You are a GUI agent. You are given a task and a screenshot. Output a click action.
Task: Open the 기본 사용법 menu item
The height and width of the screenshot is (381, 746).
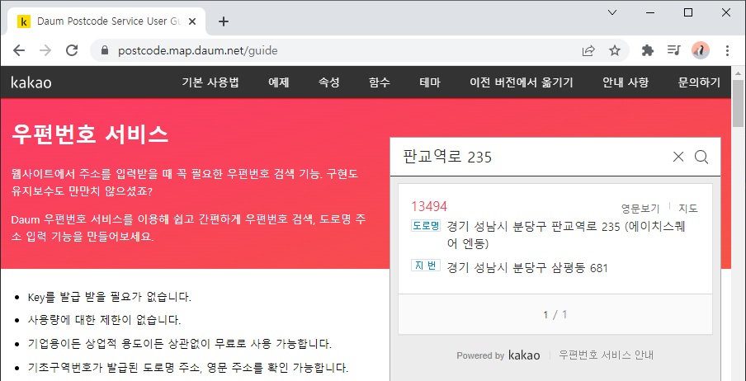210,82
